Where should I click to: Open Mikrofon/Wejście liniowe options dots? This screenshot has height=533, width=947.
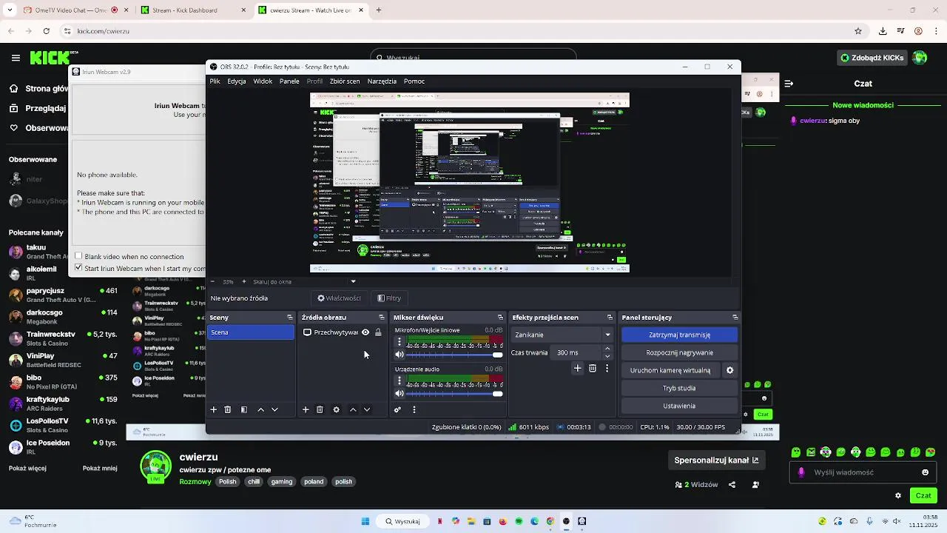coord(400,342)
